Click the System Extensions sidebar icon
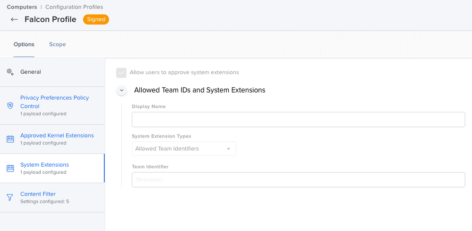Screen dimensions: 472x231 click(x=10, y=168)
